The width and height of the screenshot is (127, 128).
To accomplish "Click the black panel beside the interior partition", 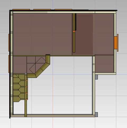I will [76, 22].
